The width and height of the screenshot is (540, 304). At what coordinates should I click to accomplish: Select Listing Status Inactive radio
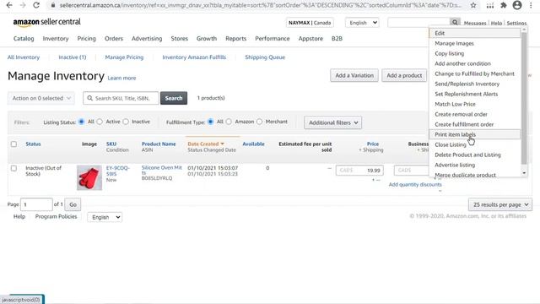point(126,122)
